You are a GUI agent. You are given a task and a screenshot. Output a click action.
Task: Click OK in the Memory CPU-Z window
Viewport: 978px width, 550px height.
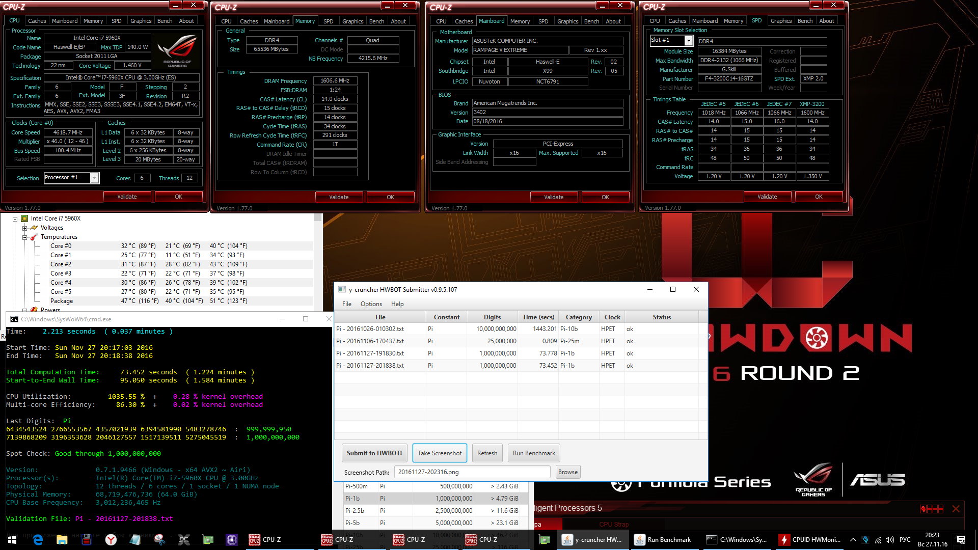pos(390,197)
